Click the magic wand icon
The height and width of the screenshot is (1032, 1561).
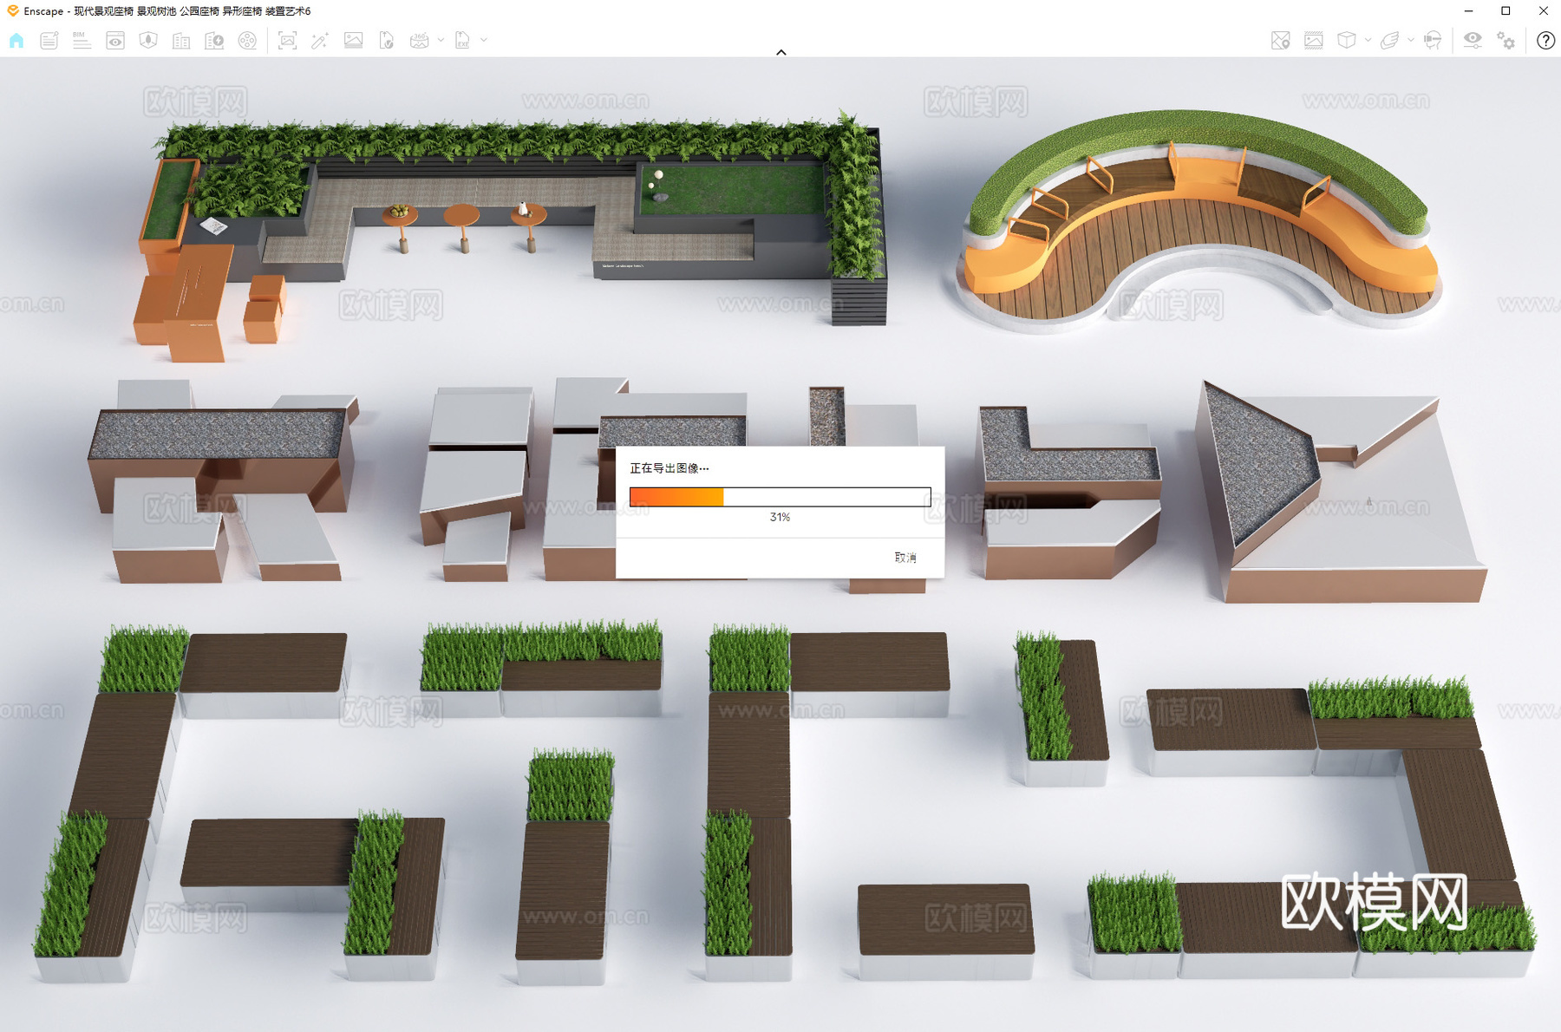pyautogui.click(x=320, y=40)
